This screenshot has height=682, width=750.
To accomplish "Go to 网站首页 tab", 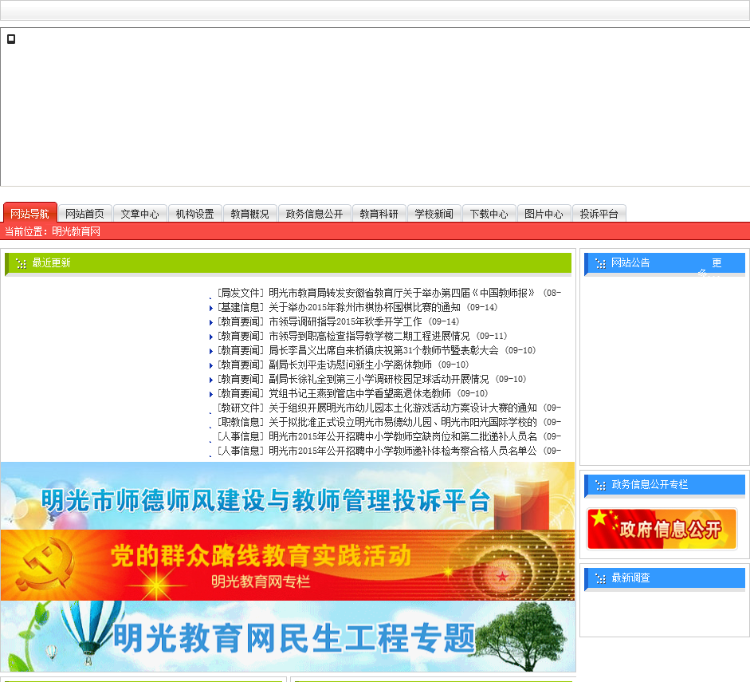I will (x=84, y=214).
